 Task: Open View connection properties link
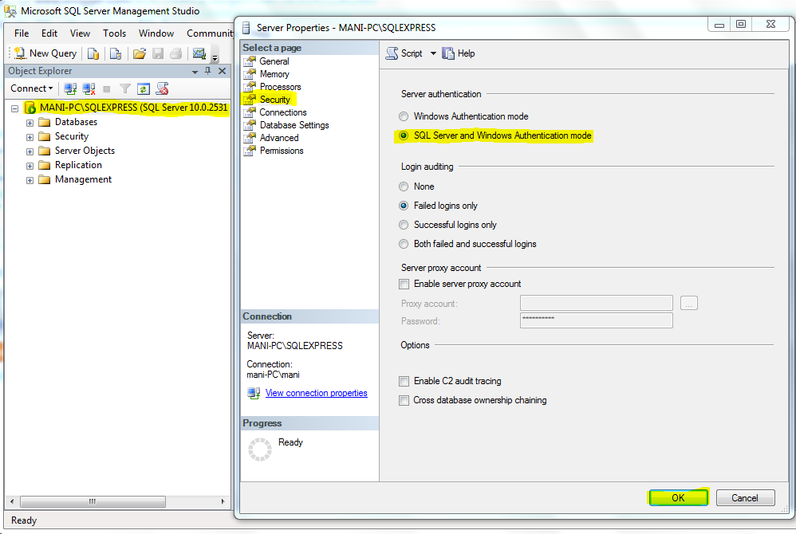point(316,393)
